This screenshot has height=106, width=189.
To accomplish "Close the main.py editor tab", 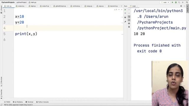I will [x=13, y=6].
